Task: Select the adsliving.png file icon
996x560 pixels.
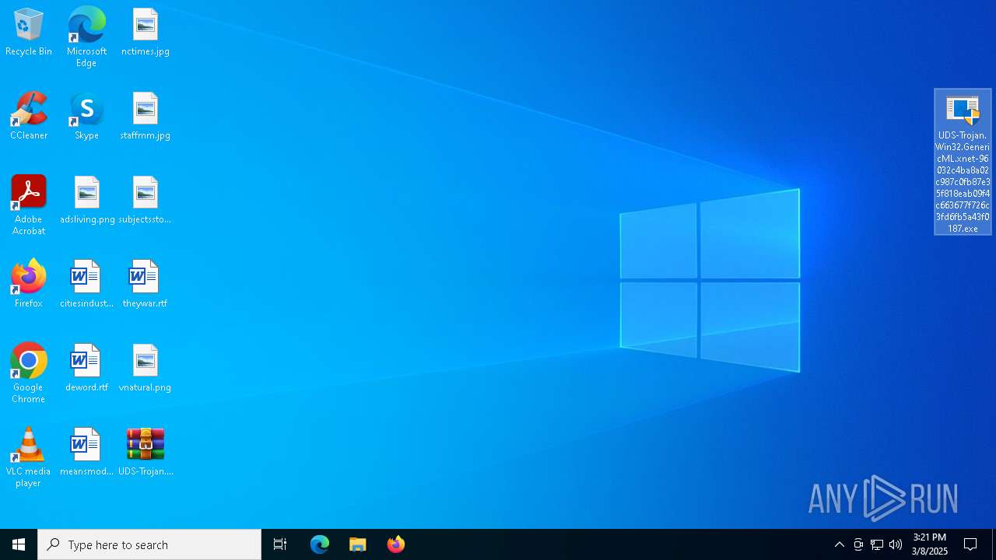Action: coord(87,201)
